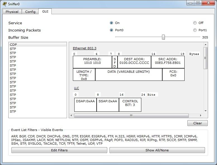Minimize the Sniffer0 window
Viewport: 217px width, 165px height.
190,3
